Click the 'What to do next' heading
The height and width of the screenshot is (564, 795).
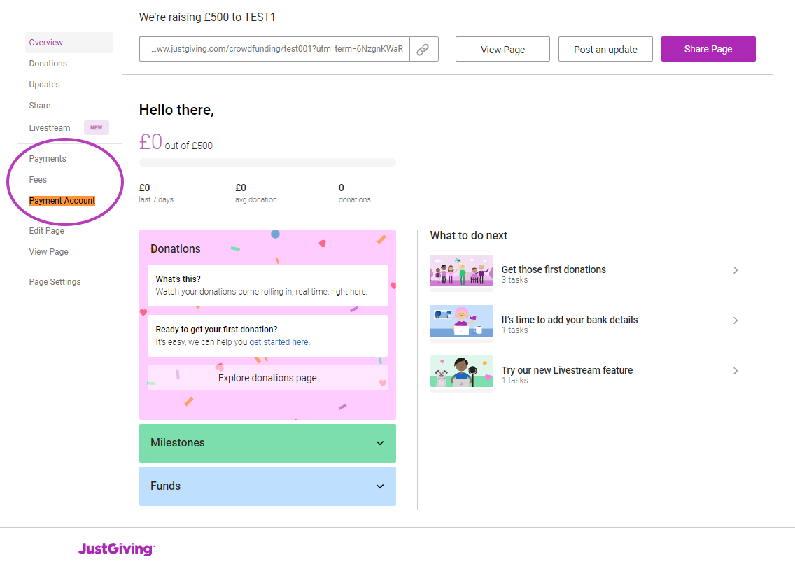pos(468,236)
